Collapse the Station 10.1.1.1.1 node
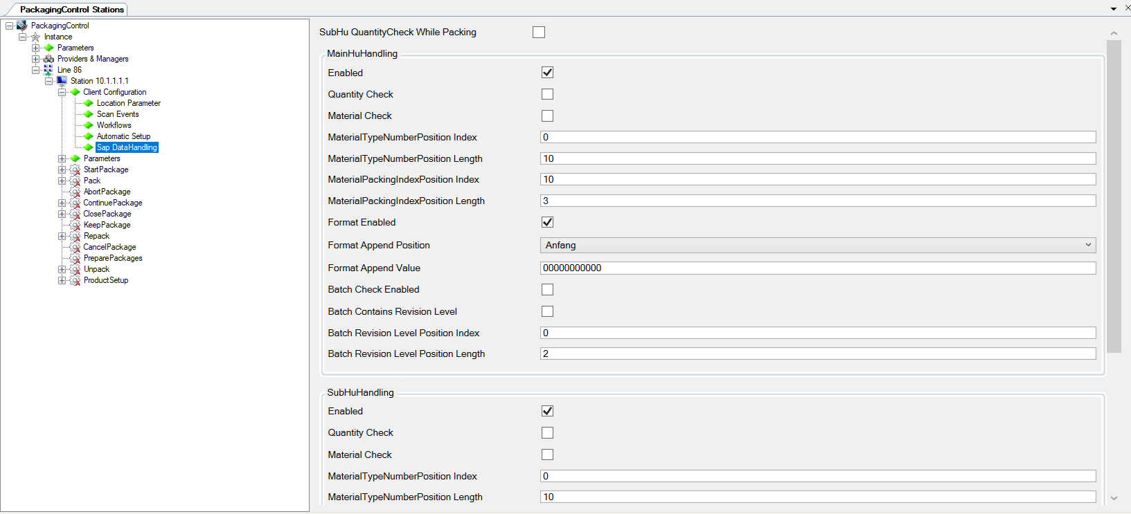Screen dimensions: 1131x514 (x=48, y=81)
